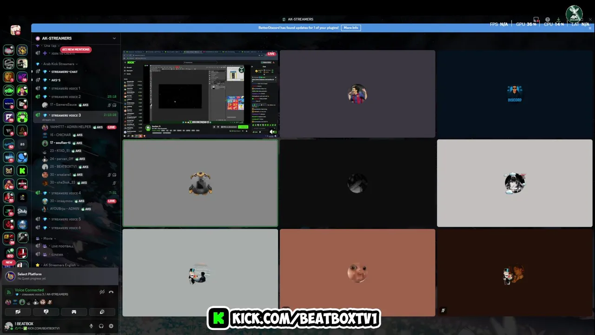Click user 17 - soufian-ti
The width and height of the screenshot is (595, 335).
tap(79, 143)
